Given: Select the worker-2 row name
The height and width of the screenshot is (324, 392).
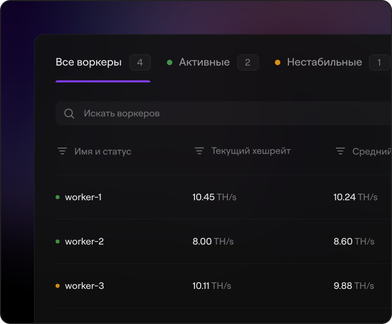Looking at the screenshot, I should pyautogui.click(x=84, y=241).
